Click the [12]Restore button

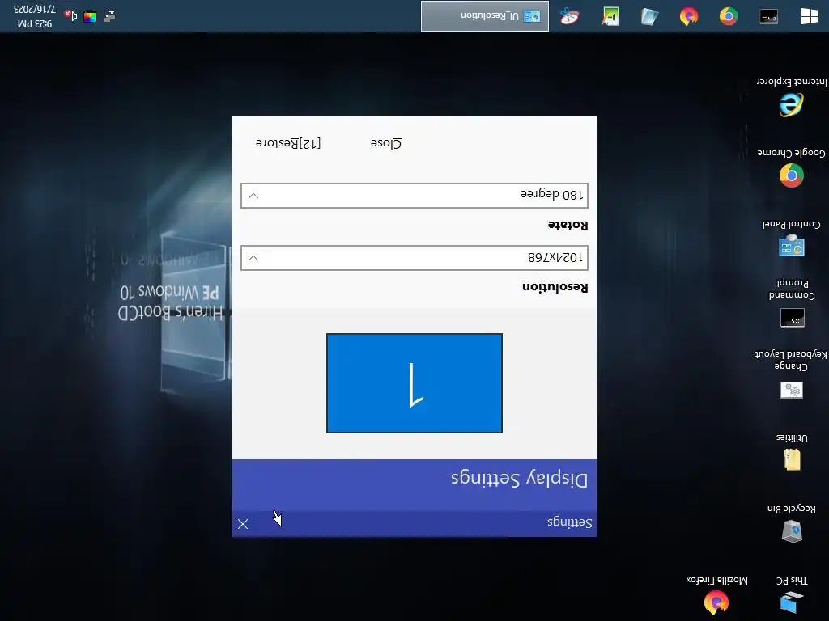288,142
